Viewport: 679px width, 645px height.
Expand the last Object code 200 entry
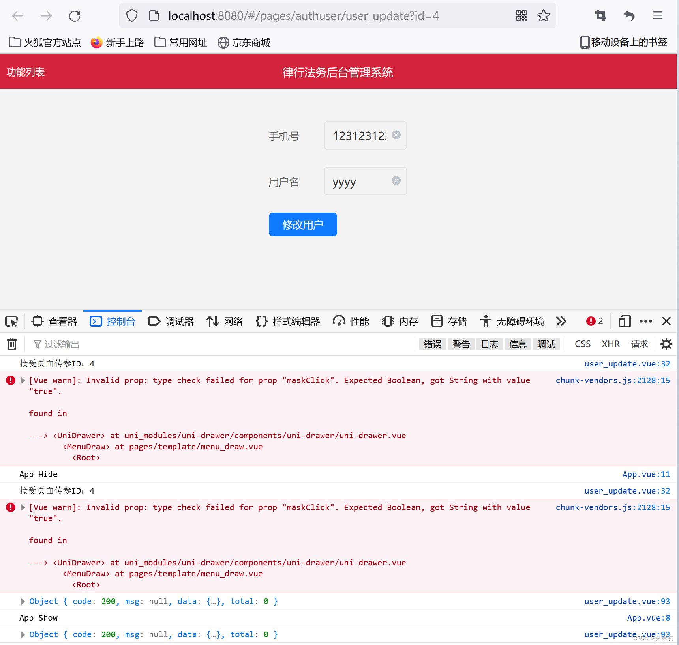coord(23,634)
